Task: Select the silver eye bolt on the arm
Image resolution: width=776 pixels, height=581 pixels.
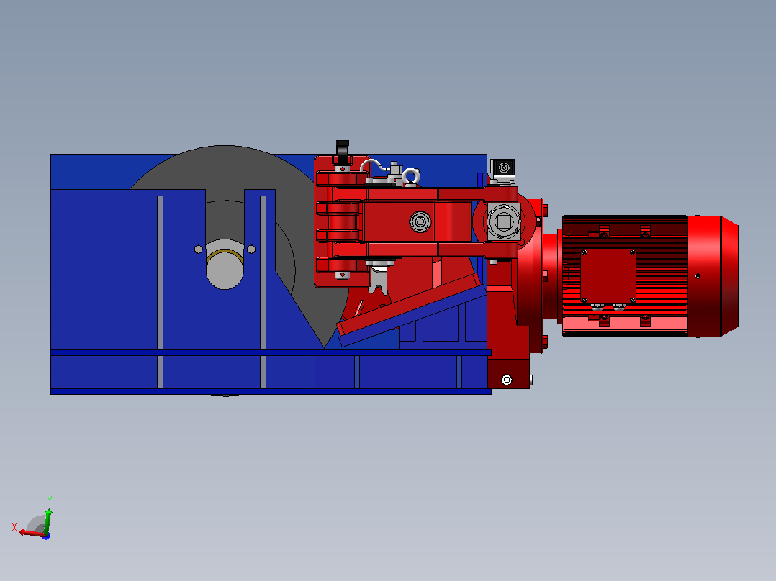Action: pyautogui.click(x=411, y=176)
